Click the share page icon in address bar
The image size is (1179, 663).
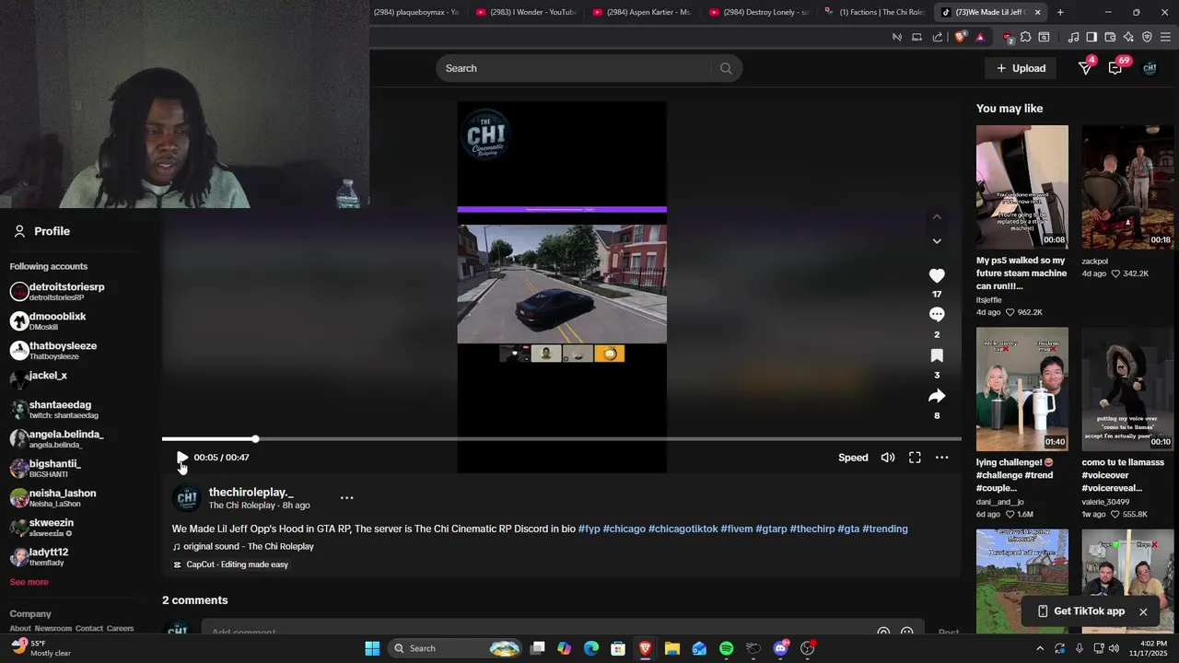point(938,37)
